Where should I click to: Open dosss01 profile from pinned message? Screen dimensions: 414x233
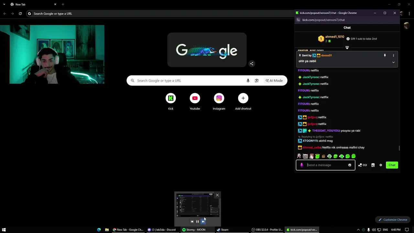[x=326, y=55]
